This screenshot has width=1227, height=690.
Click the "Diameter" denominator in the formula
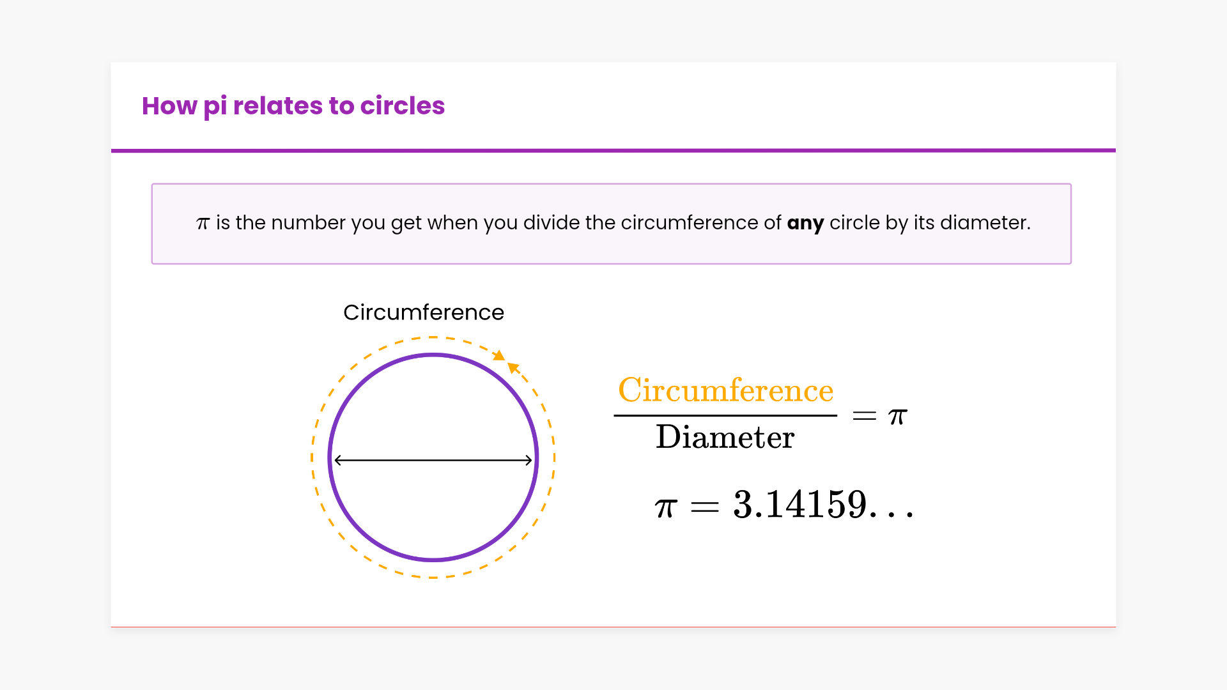(x=725, y=437)
